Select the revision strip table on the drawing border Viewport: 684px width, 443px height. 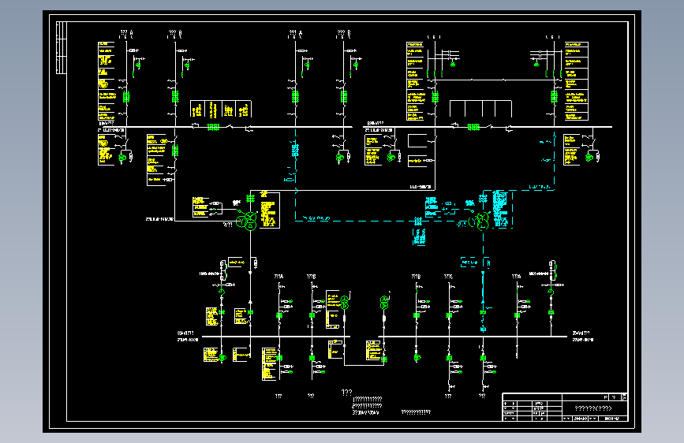click(x=61, y=47)
